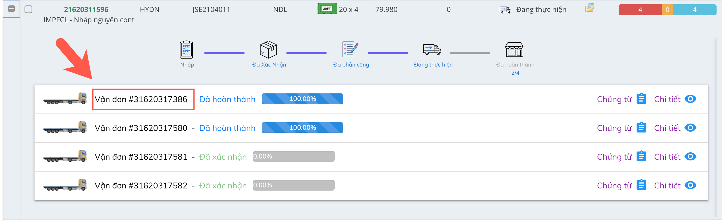Tick the checkbox for order 21620311596

28,10
